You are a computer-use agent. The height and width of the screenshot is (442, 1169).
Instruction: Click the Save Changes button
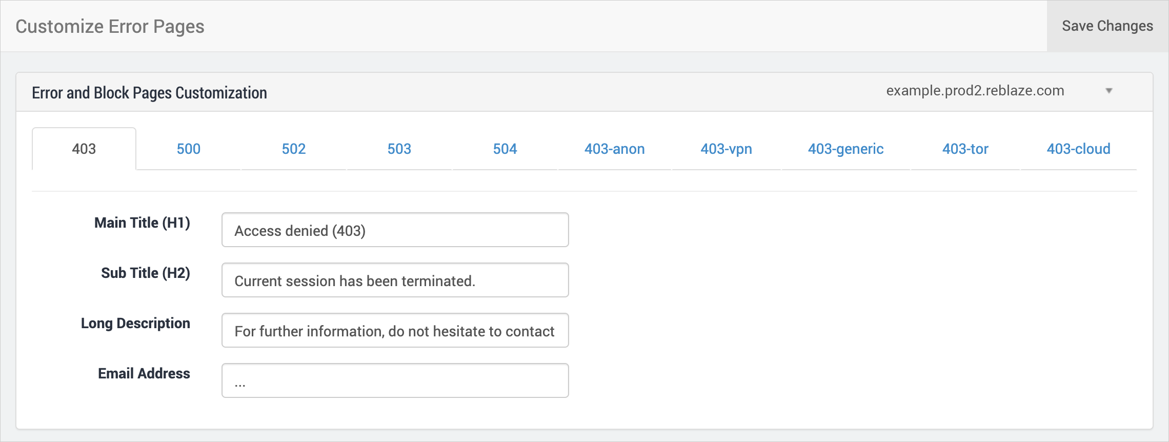coord(1107,26)
